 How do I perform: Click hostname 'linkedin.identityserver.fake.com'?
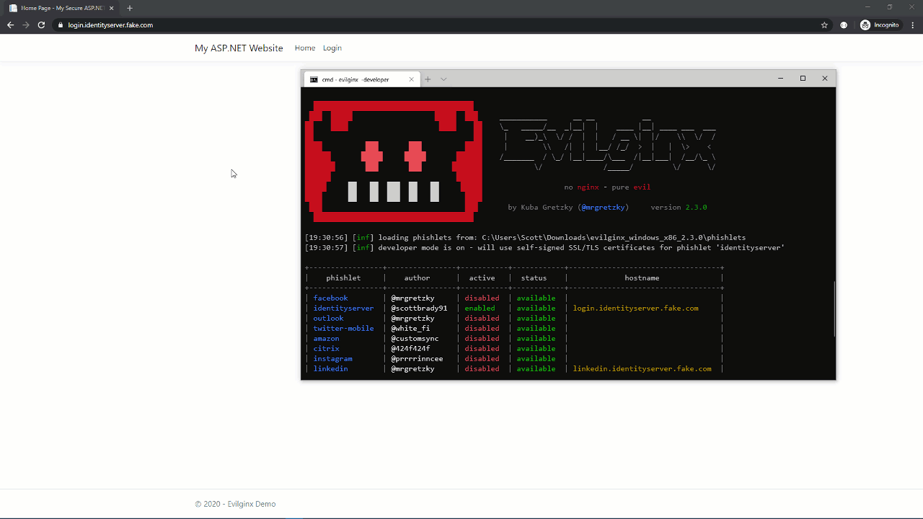[x=642, y=368]
